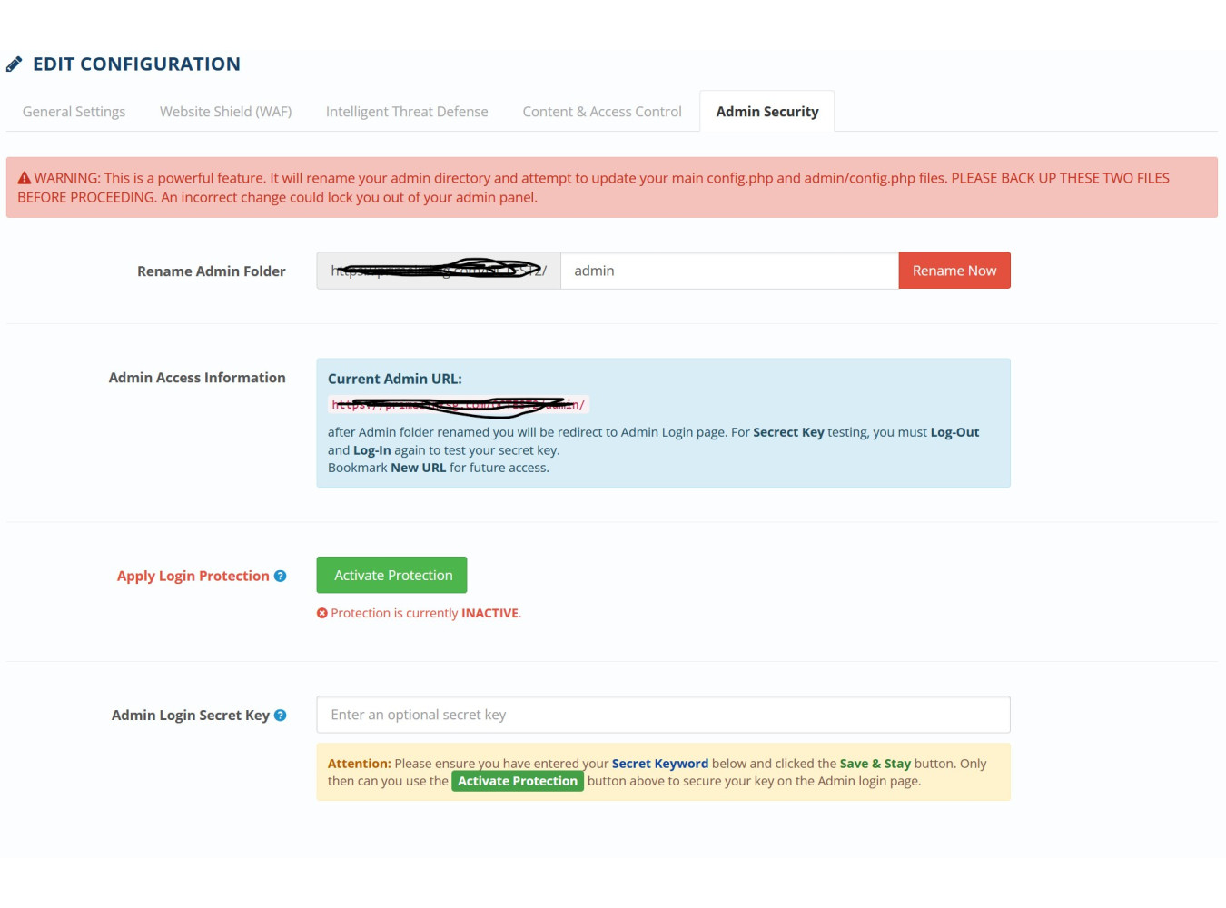Click the red X inactive status icon
Image resolution: width=1226 pixels, height=908 pixels.
coord(321,614)
